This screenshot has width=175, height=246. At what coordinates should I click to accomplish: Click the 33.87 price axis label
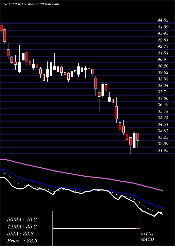tap(163, 131)
